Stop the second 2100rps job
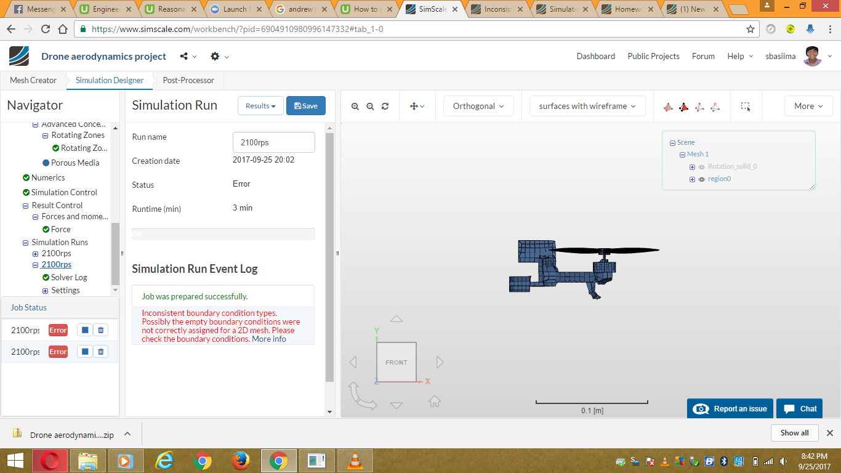This screenshot has width=841, height=473. [85, 352]
